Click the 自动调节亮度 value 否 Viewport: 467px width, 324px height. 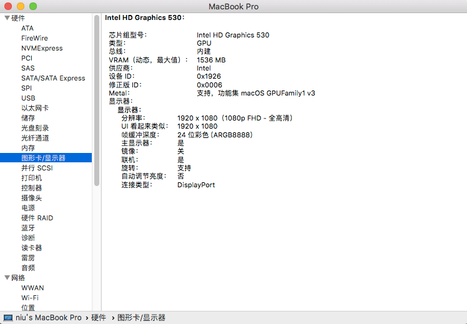[x=181, y=176]
